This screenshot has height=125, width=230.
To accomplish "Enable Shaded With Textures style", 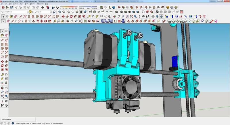I will pyautogui.click(x=81, y=12).
